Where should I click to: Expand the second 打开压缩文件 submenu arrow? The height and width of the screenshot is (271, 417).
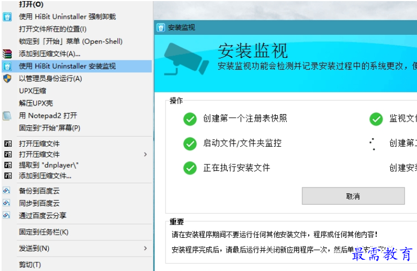[x=145, y=154]
